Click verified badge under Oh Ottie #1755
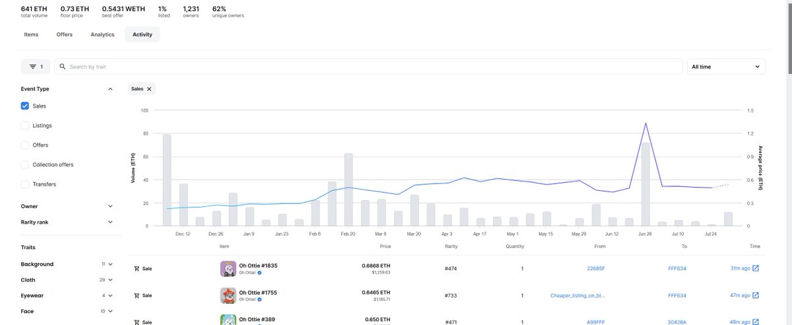Viewport: 792px width, 325px height. [x=260, y=299]
